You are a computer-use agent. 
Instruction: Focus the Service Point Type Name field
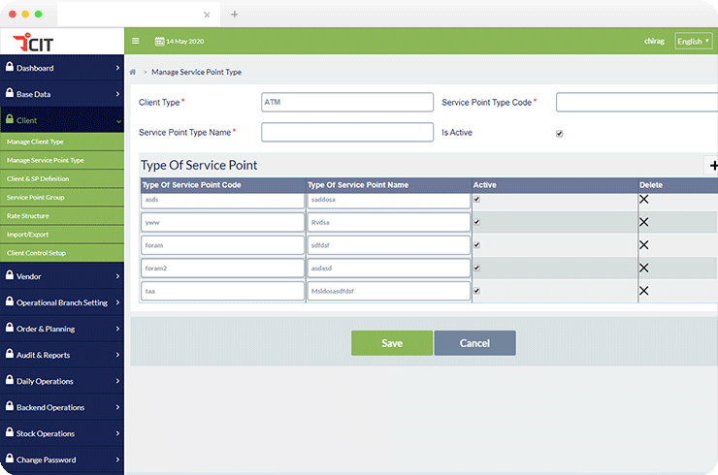click(347, 132)
